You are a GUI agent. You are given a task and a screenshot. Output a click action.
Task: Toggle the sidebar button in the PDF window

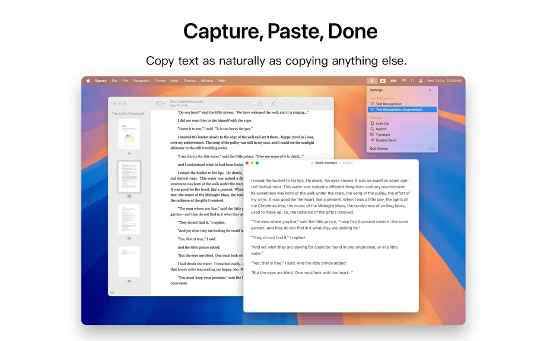159,104
